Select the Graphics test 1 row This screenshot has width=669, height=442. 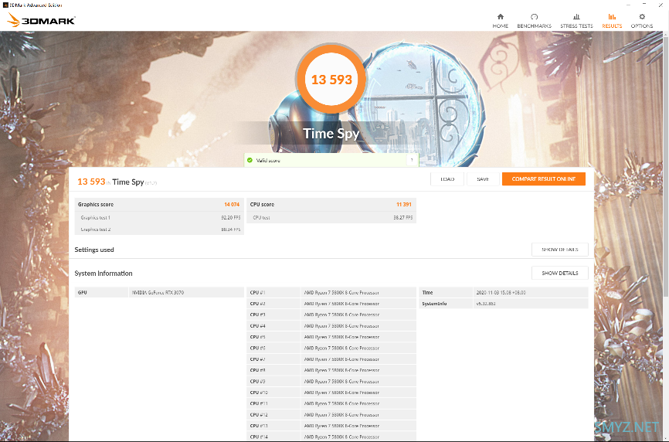tap(159, 218)
